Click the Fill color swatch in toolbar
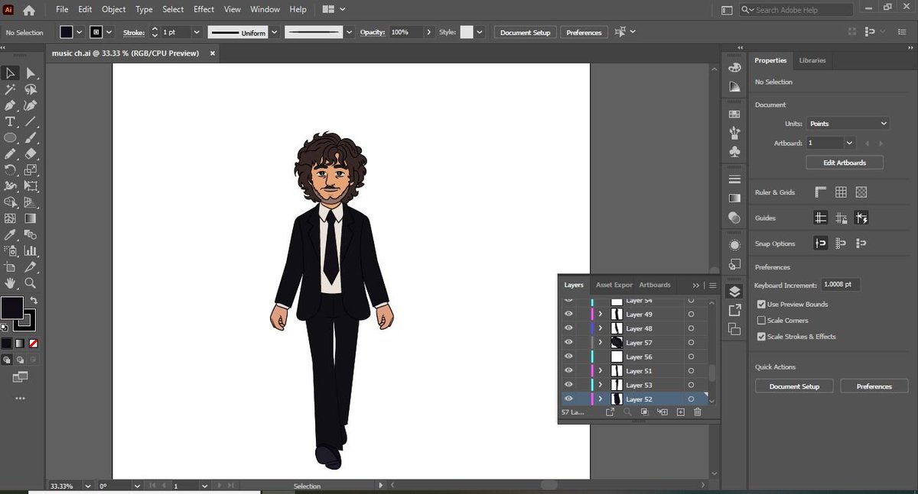The image size is (918, 494). pyautogui.click(x=11, y=308)
